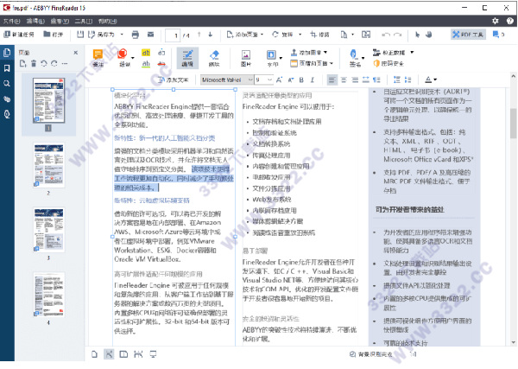Click the Watermark (水印) icon
The height and width of the screenshot is (369, 518).
coord(271,54)
